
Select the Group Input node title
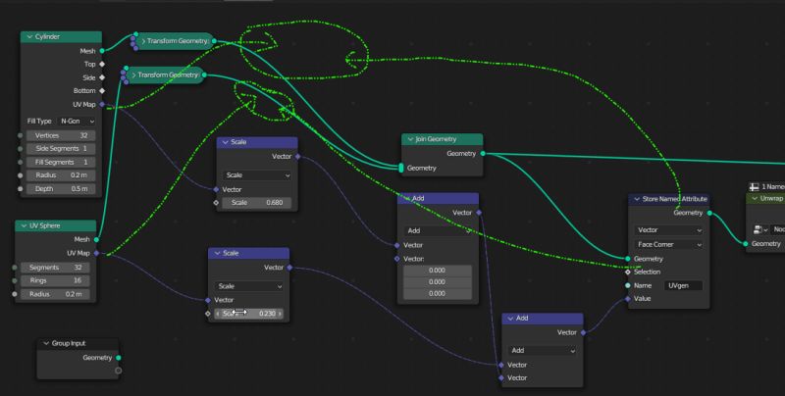(69, 343)
